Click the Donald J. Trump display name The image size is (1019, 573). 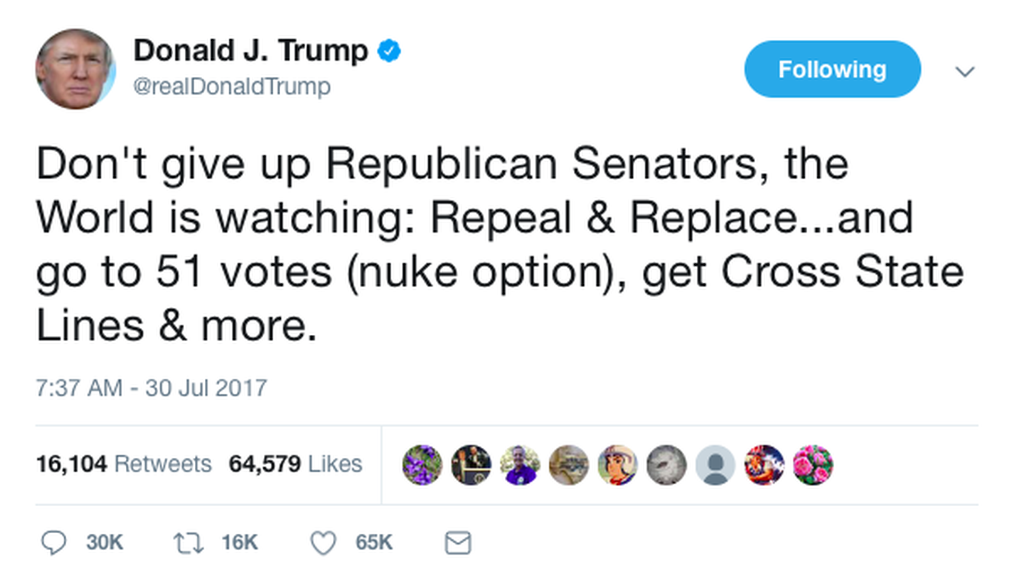(251, 51)
